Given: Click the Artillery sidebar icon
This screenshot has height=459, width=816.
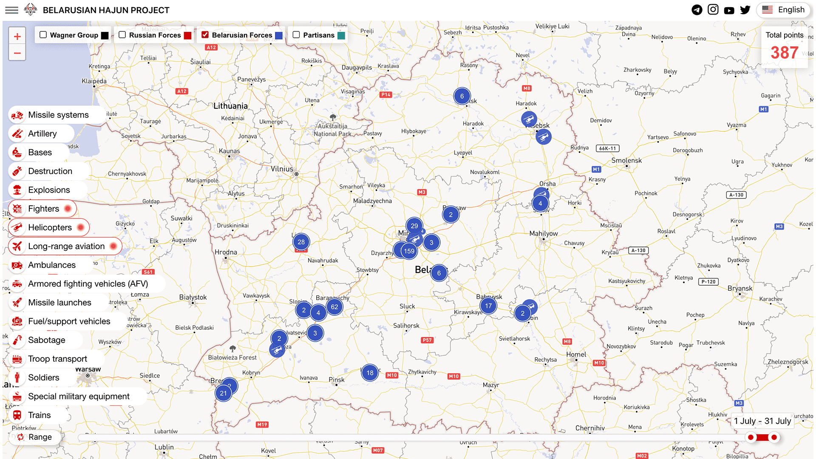Looking at the screenshot, I should (x=17, y=133).
